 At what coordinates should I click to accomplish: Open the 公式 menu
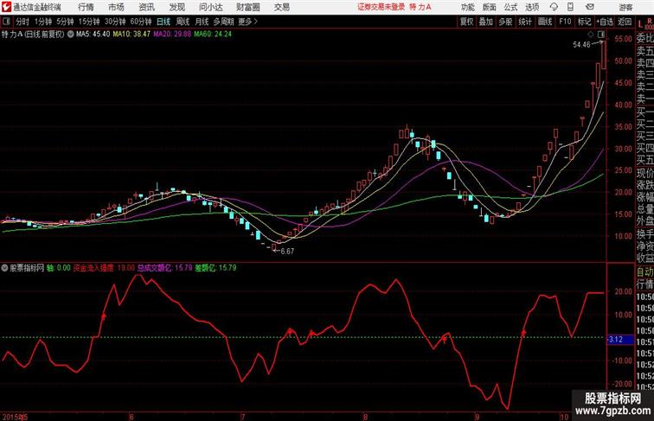pos(510,7)
